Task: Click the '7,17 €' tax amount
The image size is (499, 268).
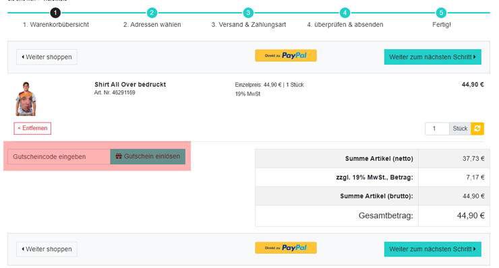Action: tap(475, 177)
